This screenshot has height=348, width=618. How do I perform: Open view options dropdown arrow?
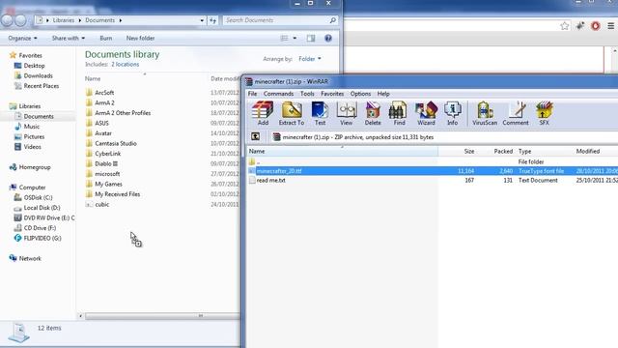pyautogui.click(x=295, y=39)
